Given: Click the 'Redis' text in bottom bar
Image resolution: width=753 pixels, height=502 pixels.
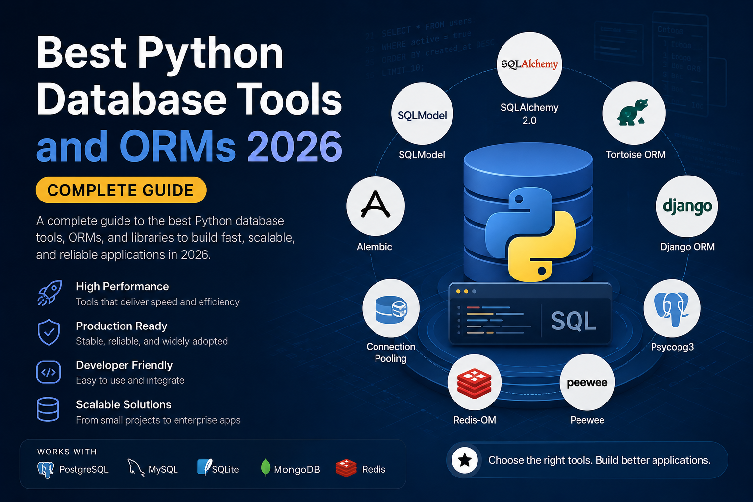Looking at the screenshot, I should (x=374, y=470).
